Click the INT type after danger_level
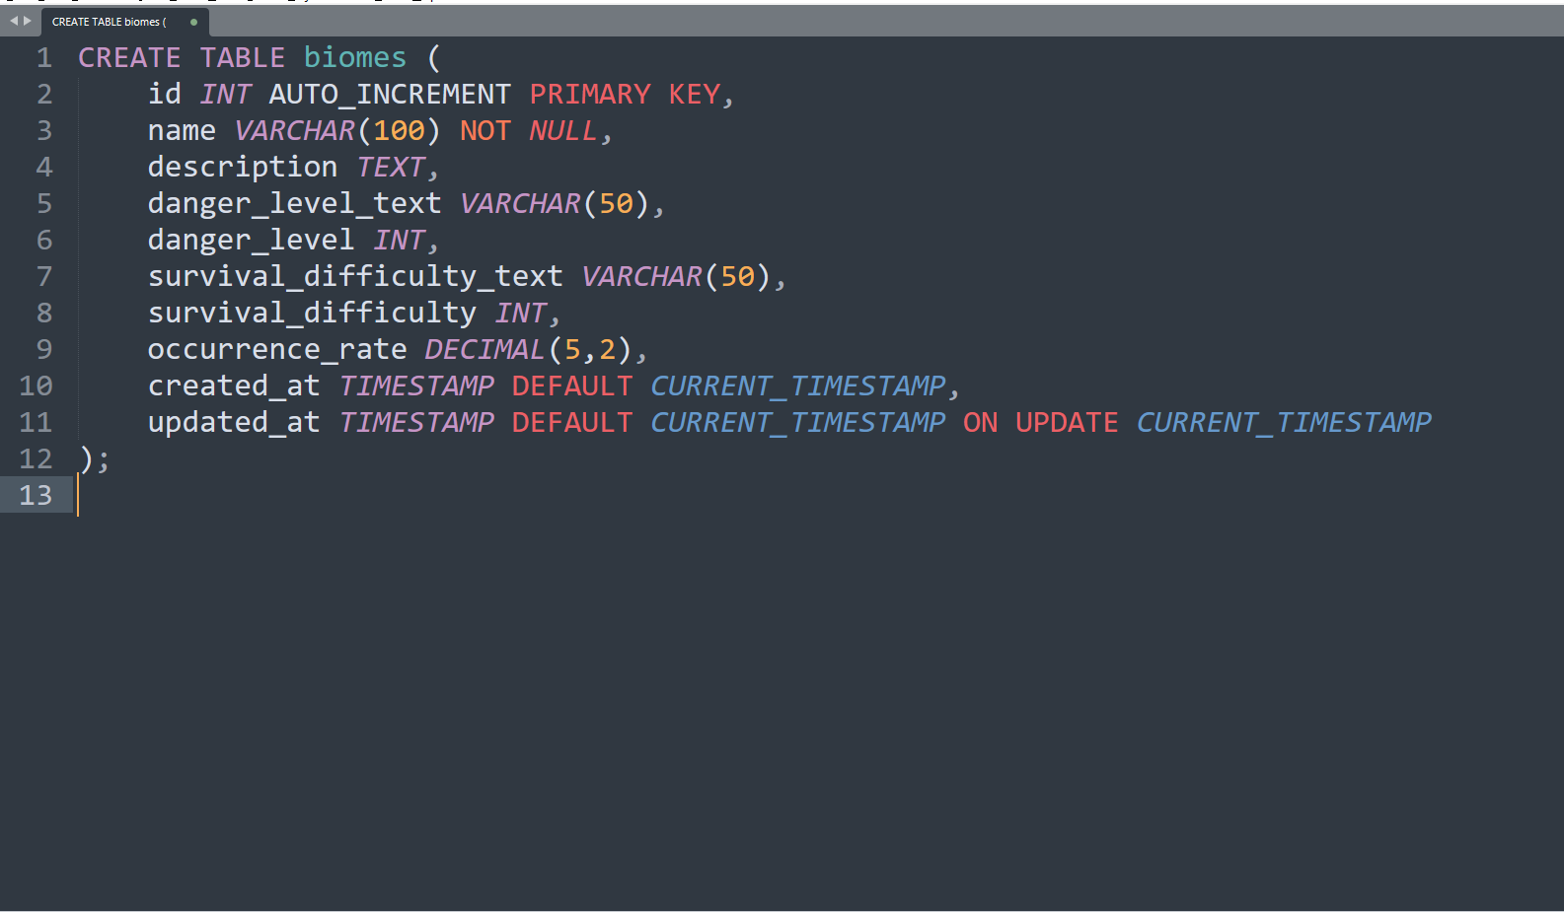The image size is (1564, 912). point(400,241)
